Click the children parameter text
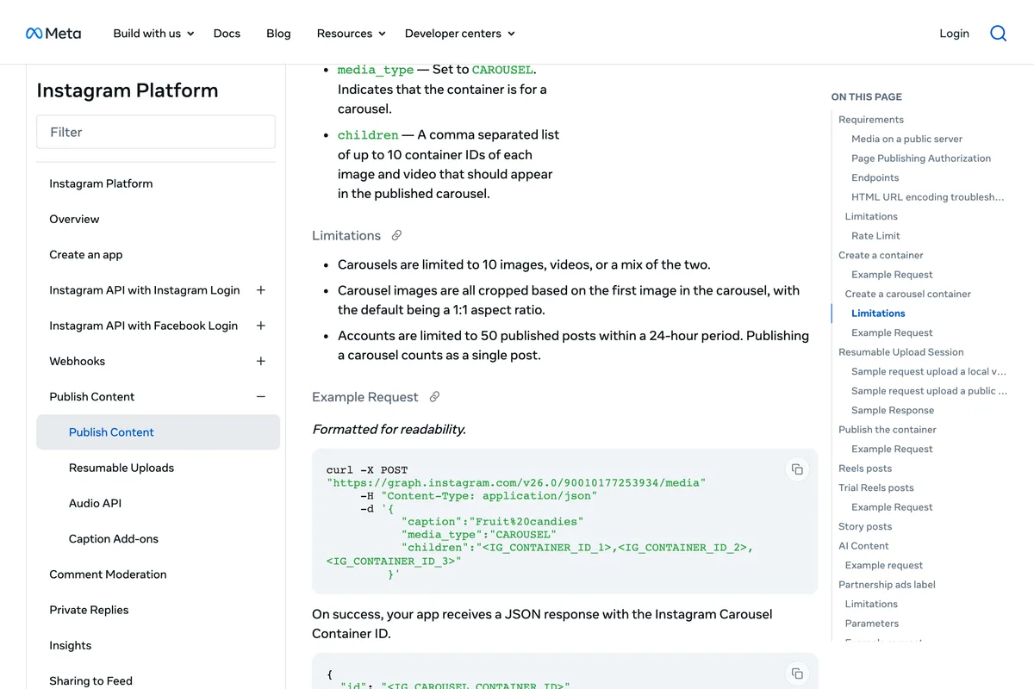 [x=368, y=135]
